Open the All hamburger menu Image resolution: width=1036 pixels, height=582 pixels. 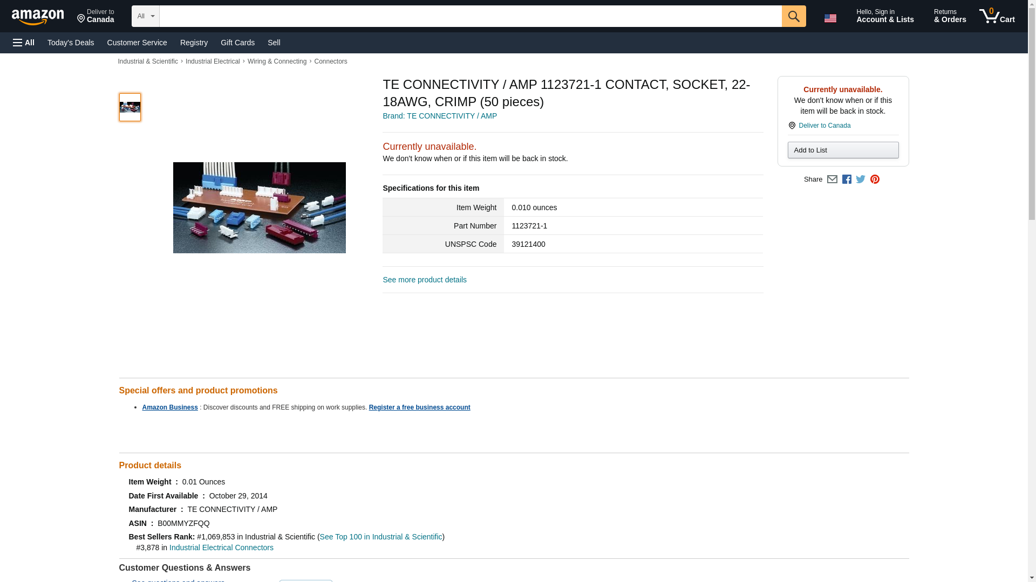pos(24,43)
